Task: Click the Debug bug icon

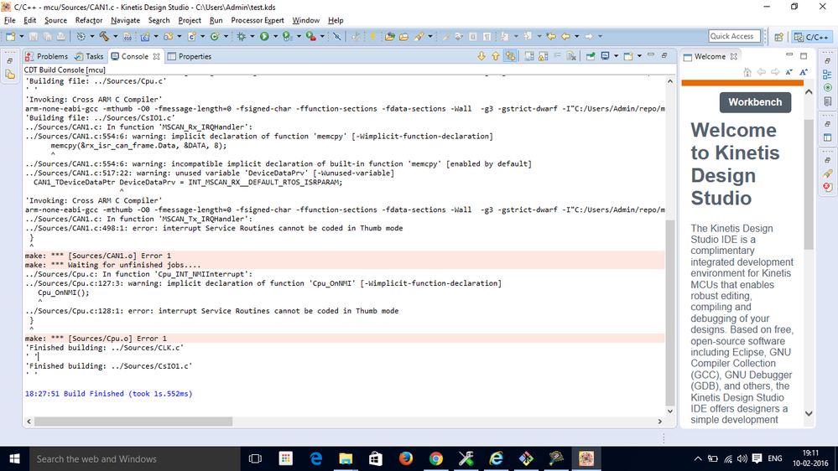Action: click(x=242, y=36)
